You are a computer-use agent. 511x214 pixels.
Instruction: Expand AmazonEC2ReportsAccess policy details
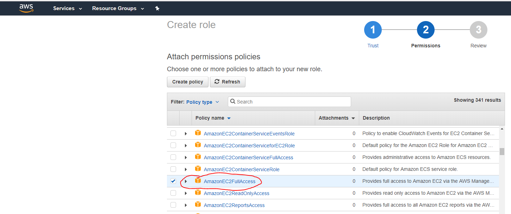pos(186,205)
